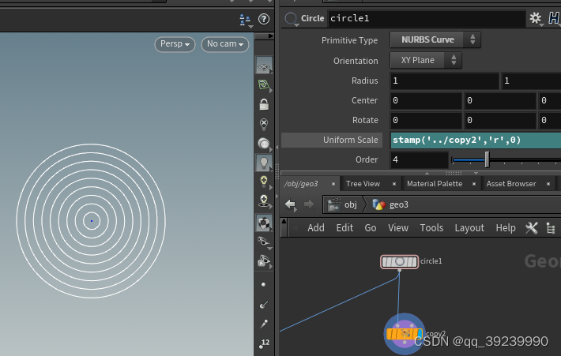Toggle display point numbers icon
Screen dimensions: 561x356
tap(265, 343)
